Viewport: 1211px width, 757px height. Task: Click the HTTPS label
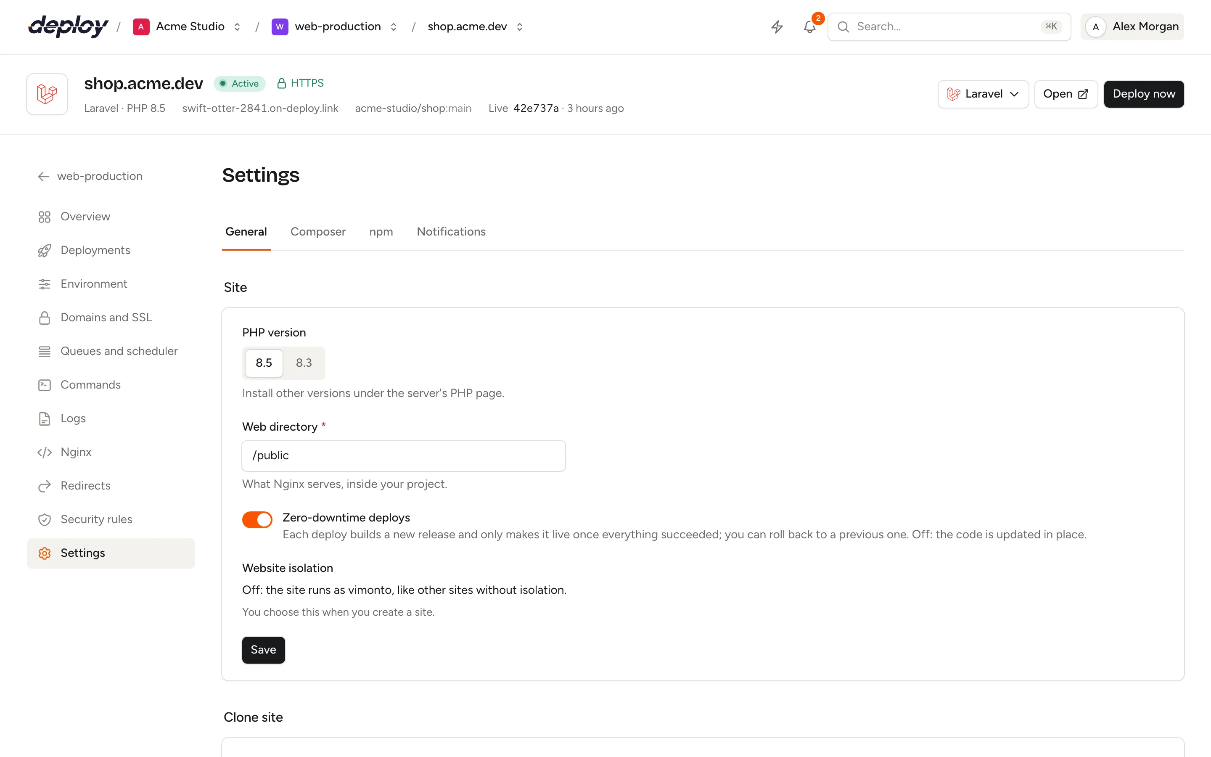point(307,83)
